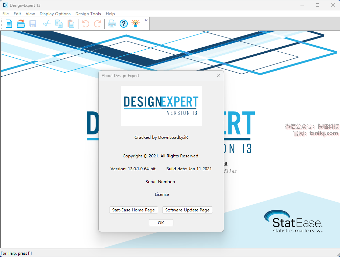Open the Display Options menu
The height and width of the screenshot is (257, 340).
point(55,14)
